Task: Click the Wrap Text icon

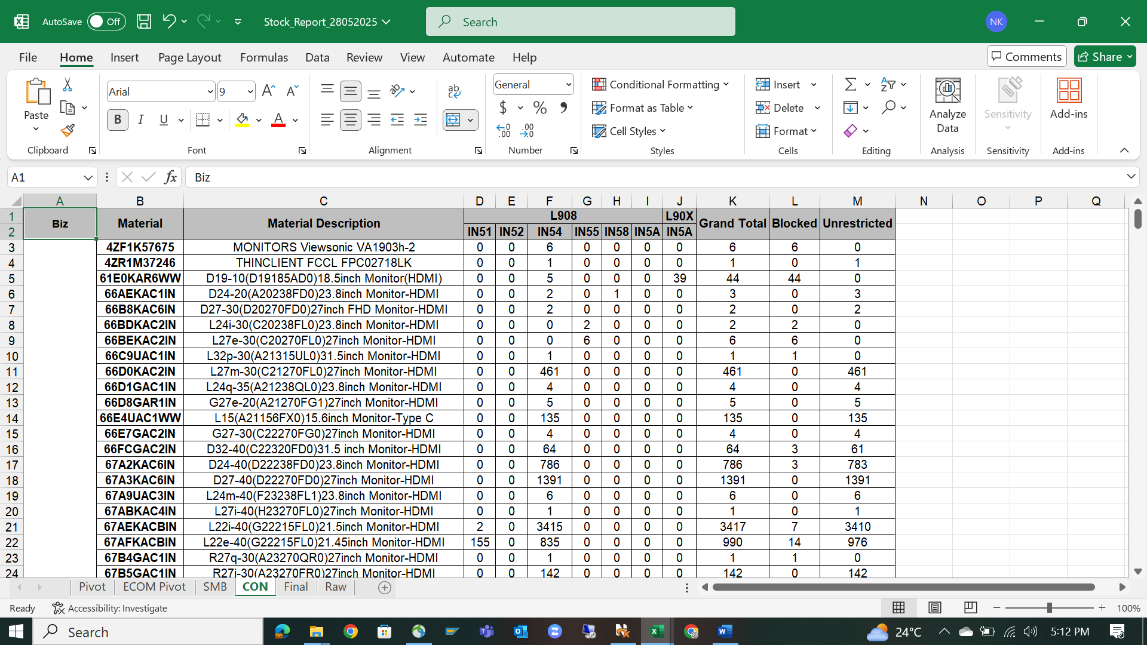Action: point(454,91)
